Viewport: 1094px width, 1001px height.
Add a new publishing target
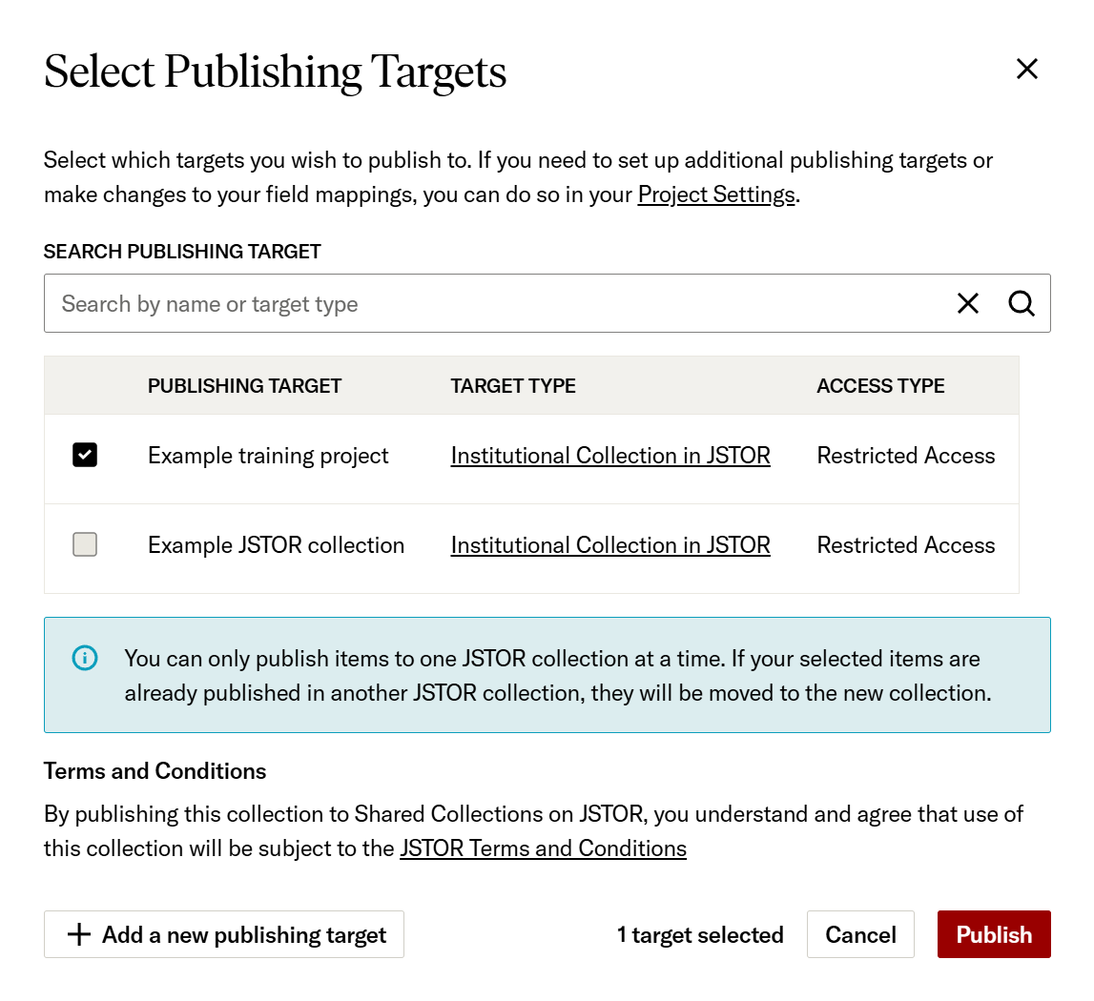click(x=224, y=934)
